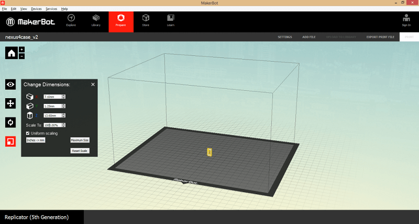
Task: Click the nexus4case_v2 file name
Action: (x=21, y=37)
